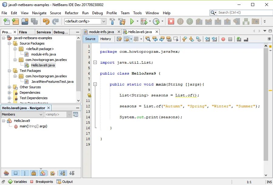This screenshot has height=185, width=273.
Task: Click the New Project toolbar icon
Action: point(15,22)
